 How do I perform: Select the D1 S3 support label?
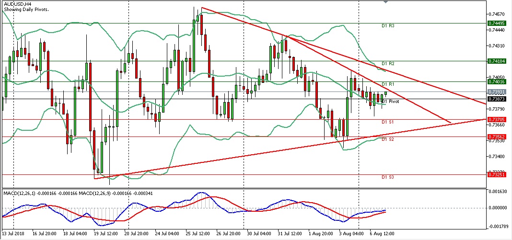[388, 177]
